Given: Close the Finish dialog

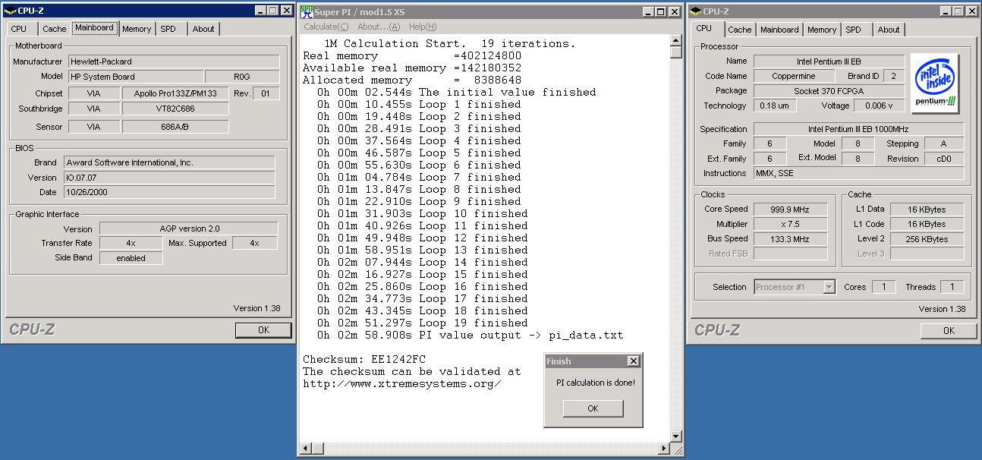Looking at the screenshot, I should tap(633, 361).
